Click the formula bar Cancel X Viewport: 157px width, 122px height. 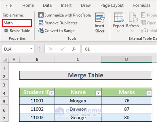tap(51, 49)
